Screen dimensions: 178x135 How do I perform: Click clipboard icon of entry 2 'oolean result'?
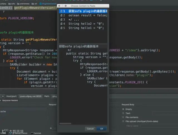[x=61, y=15]
